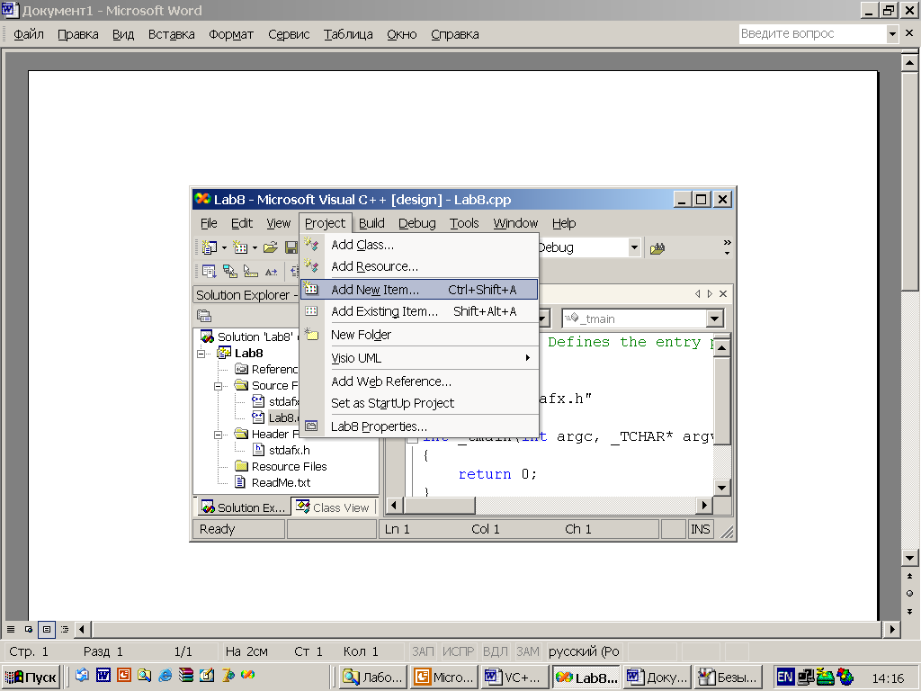Image resolution: width=921 pixels, height=691 pixels.
Task: Click the Find in Files icon beside Debug combo
Action: click(657, 248)
